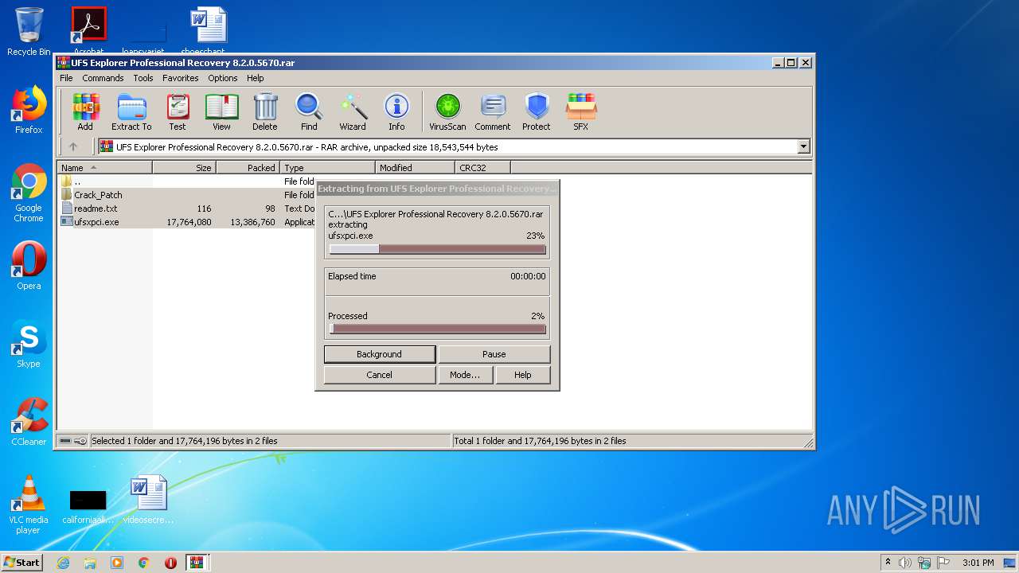Click the SFX toolbar icon
This screenshot has height=573, width=1019.
581,111
